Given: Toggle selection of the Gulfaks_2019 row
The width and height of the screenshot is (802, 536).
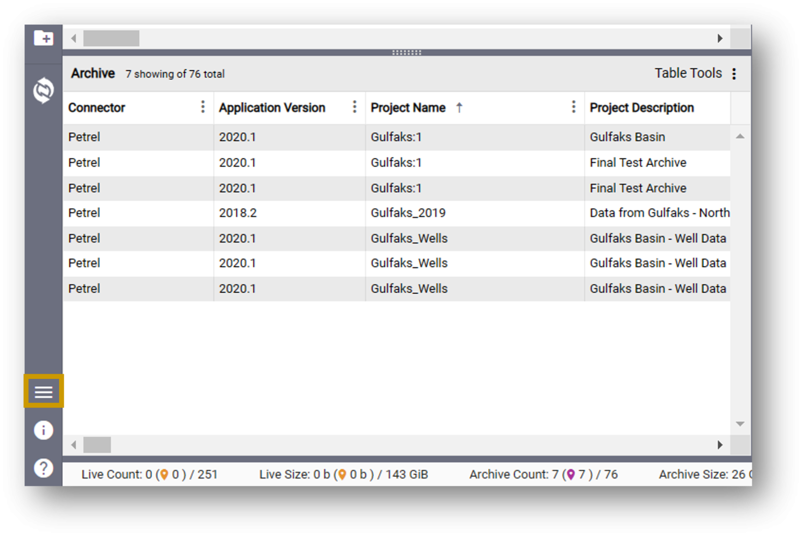Looking at the screenshot, I should coord(407,213).
